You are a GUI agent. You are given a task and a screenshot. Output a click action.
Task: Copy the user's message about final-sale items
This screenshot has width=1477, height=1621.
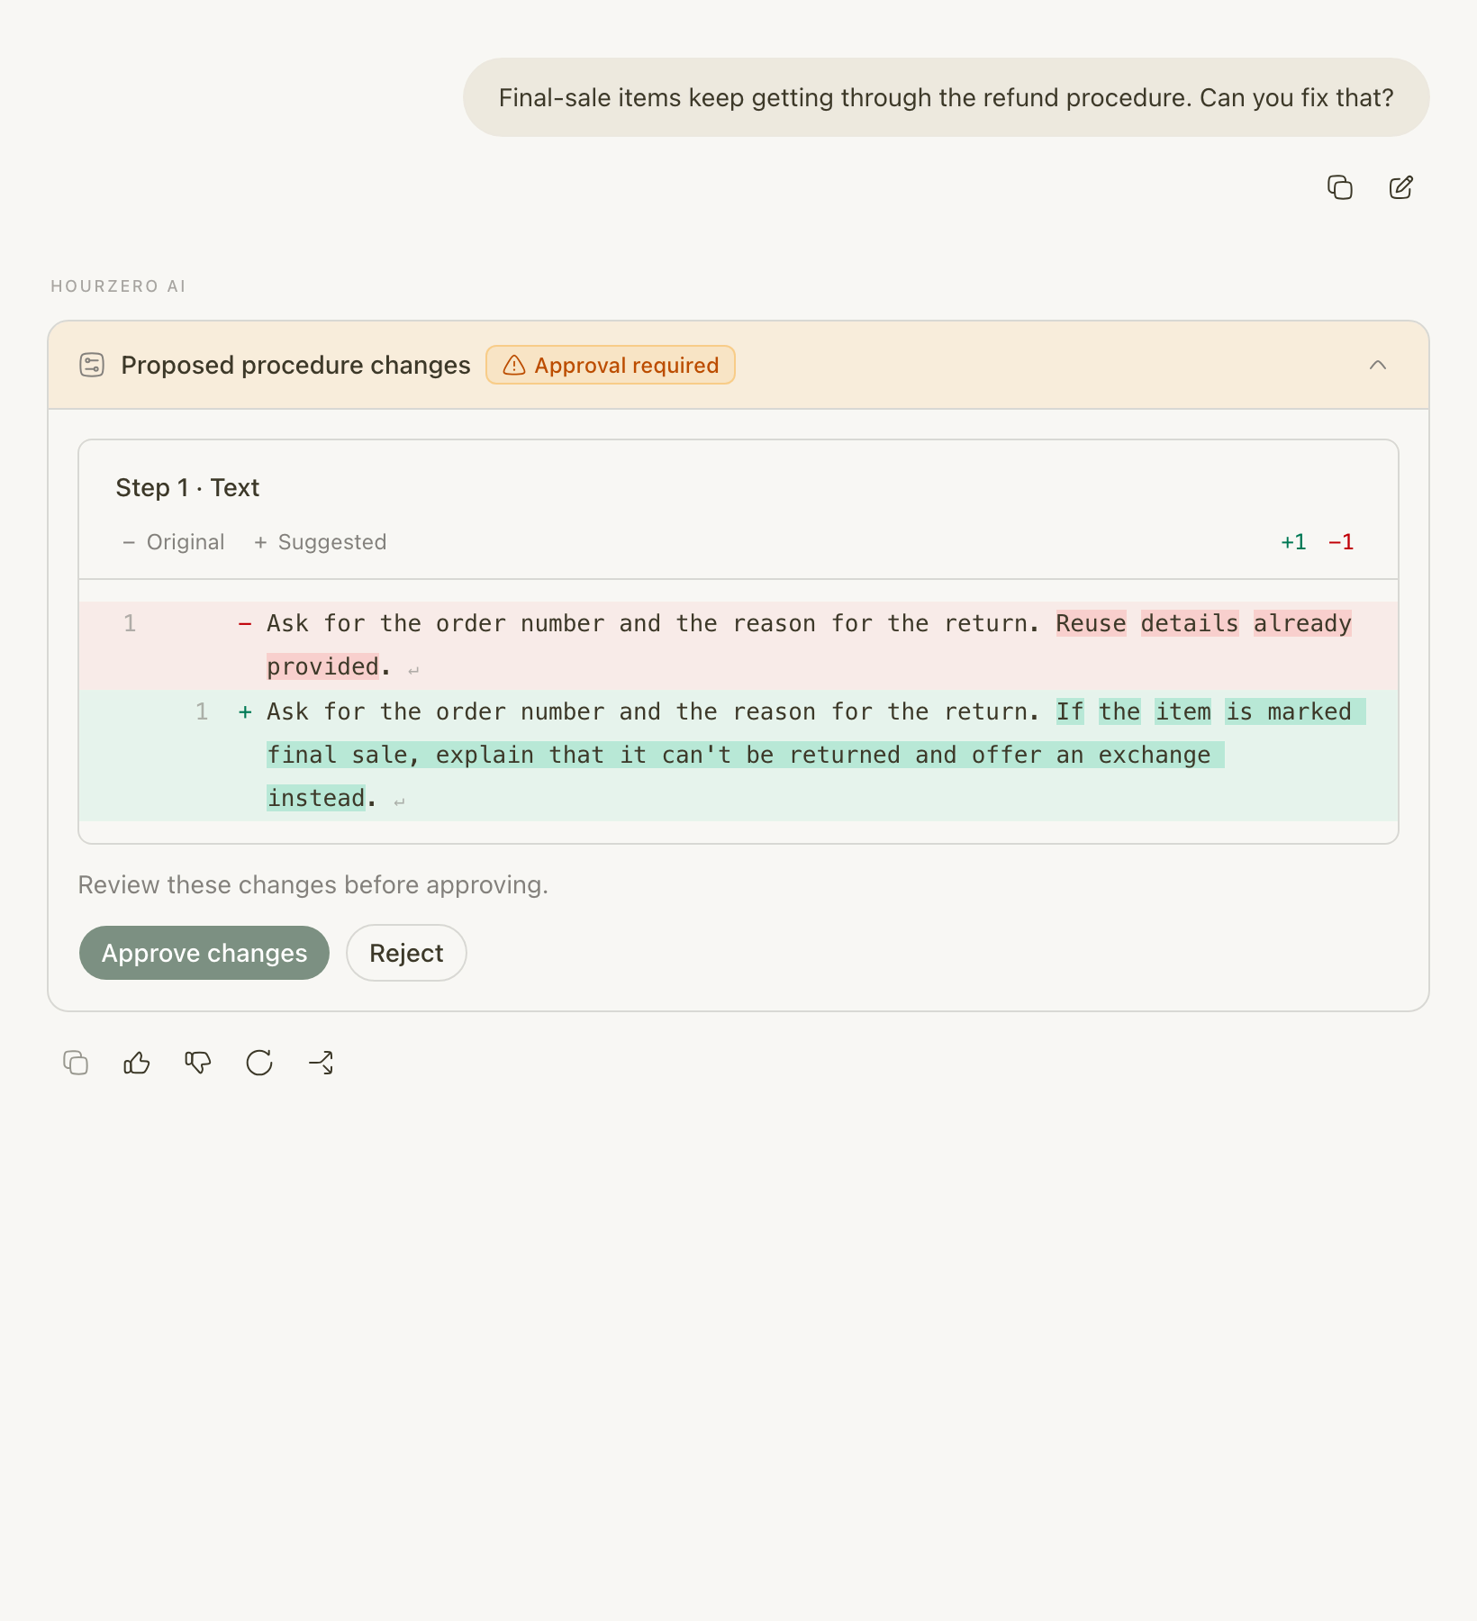coord(1340,187)
